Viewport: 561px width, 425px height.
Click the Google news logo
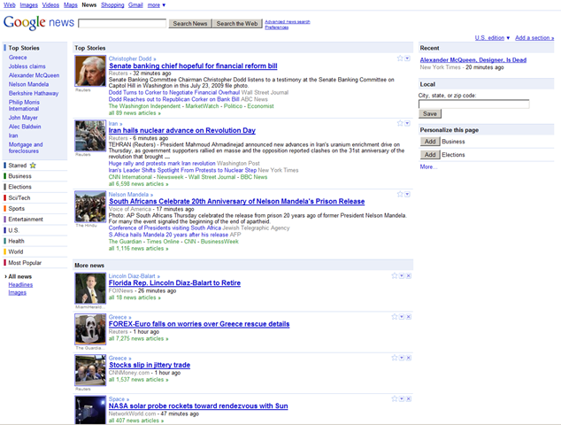(39, 22)
